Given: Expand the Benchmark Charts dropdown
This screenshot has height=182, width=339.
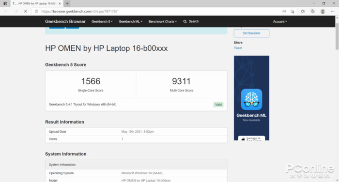Looking at the screenshot, I should click(x=163, y=21).
